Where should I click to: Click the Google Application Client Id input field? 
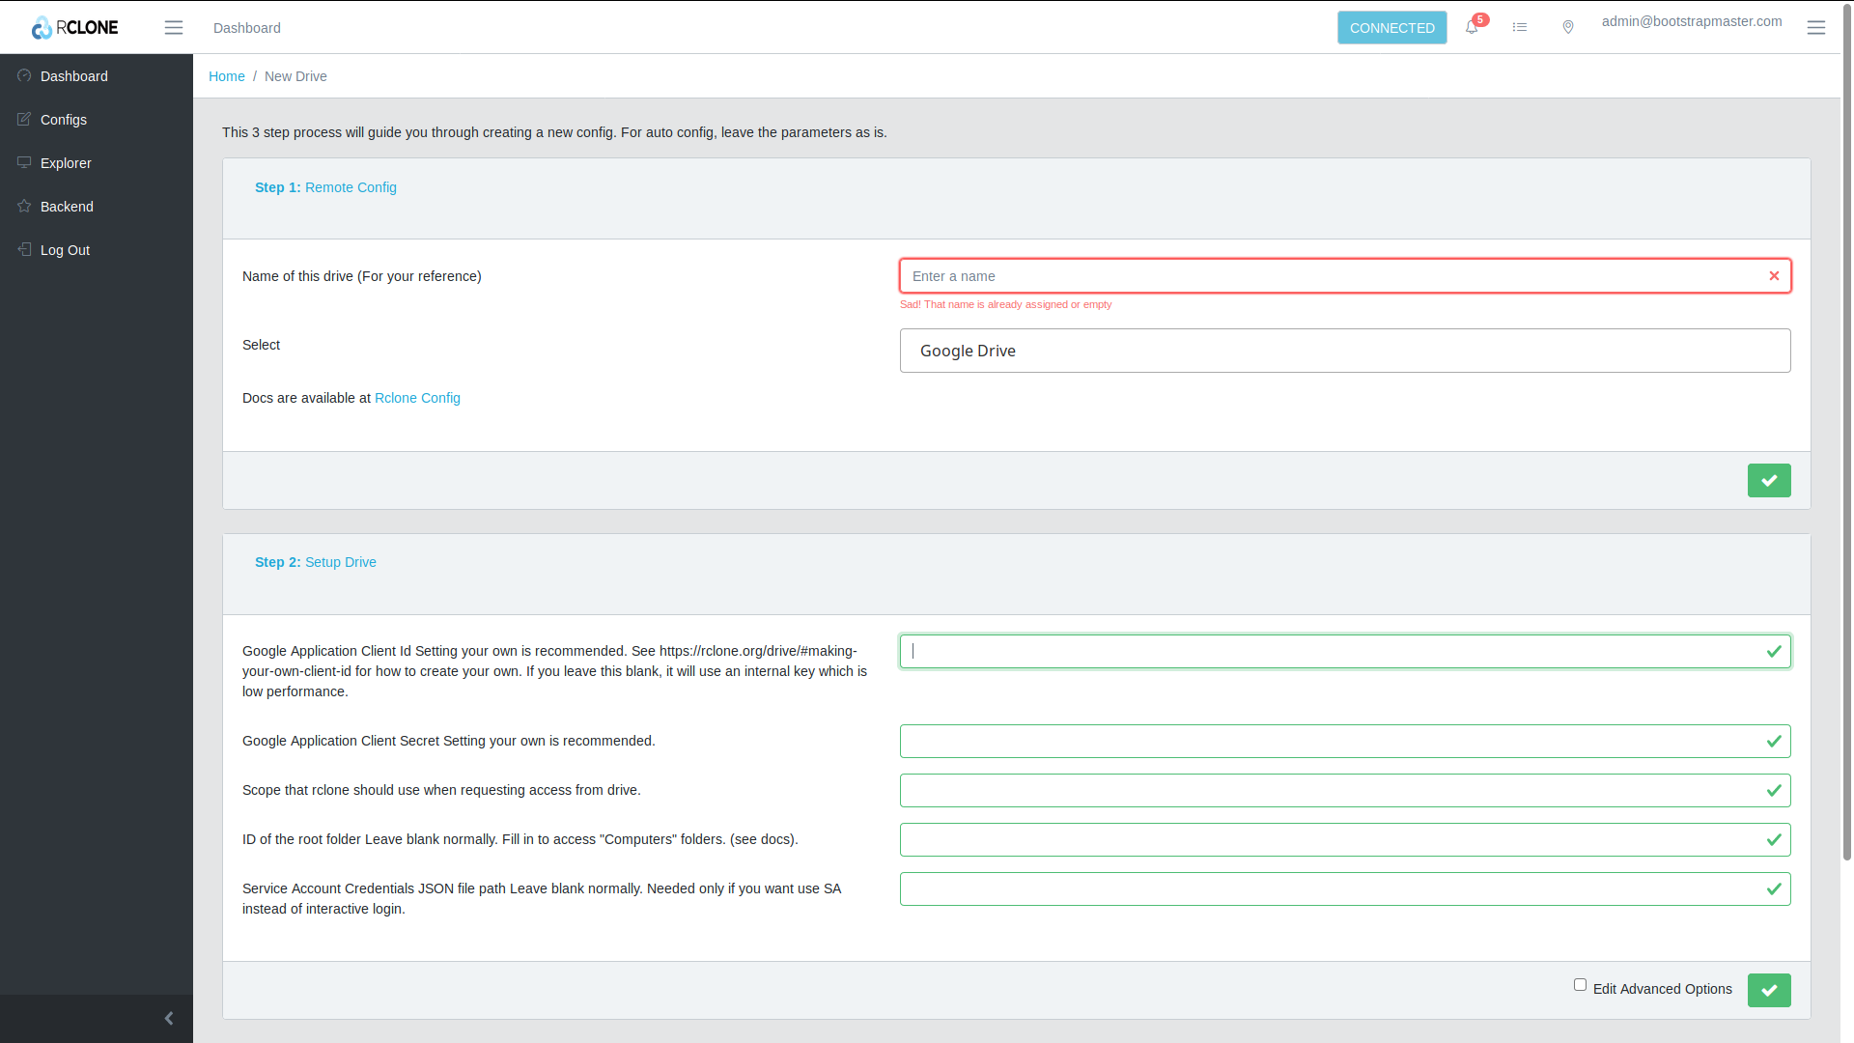[1345, 651]
